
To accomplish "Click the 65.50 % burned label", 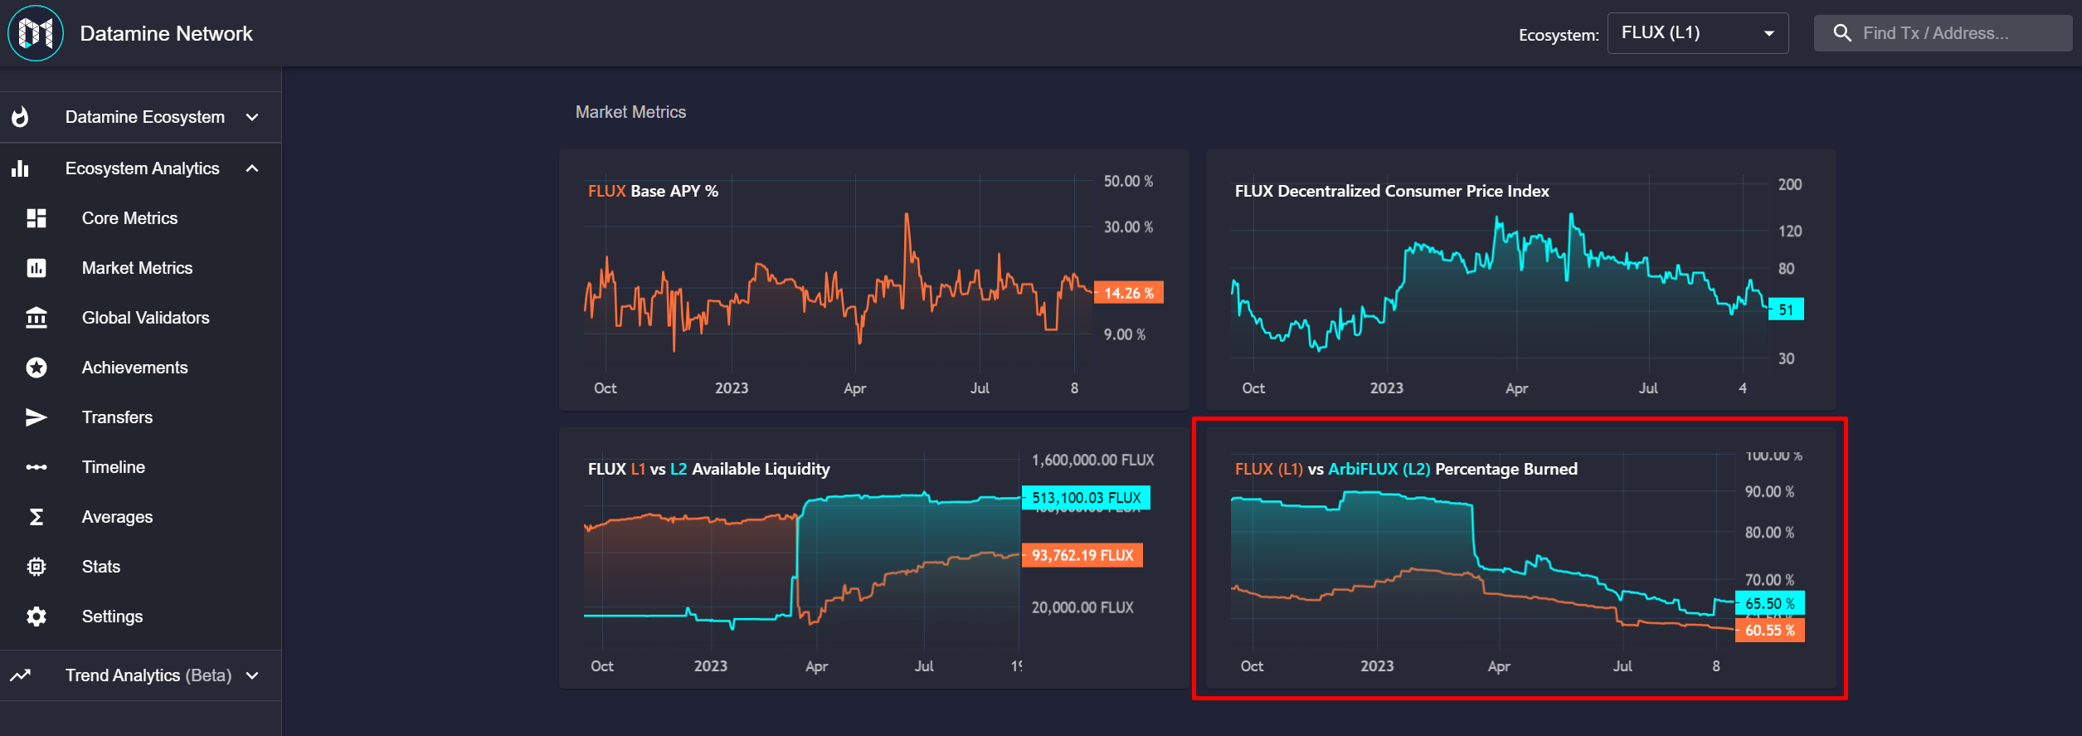I will pos(1769,603).
